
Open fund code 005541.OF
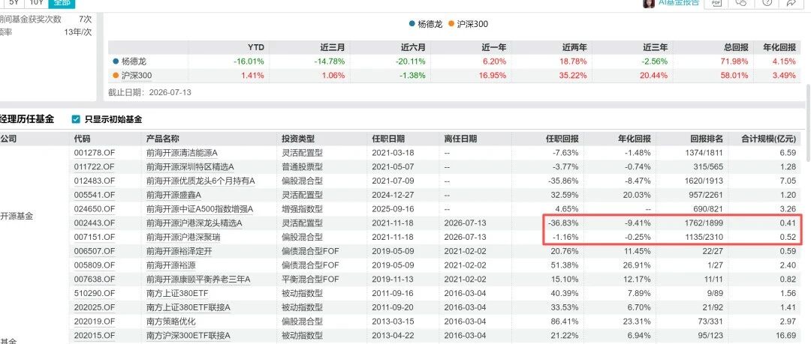[x=94, y=195]
